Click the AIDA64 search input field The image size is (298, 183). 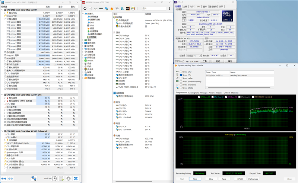pos(153,8)
